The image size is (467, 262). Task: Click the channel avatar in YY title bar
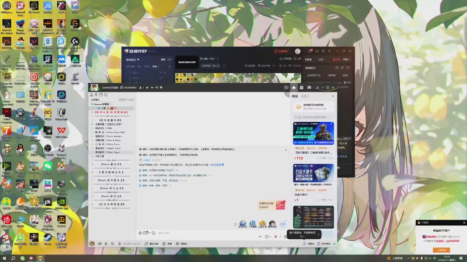point(95,87)
